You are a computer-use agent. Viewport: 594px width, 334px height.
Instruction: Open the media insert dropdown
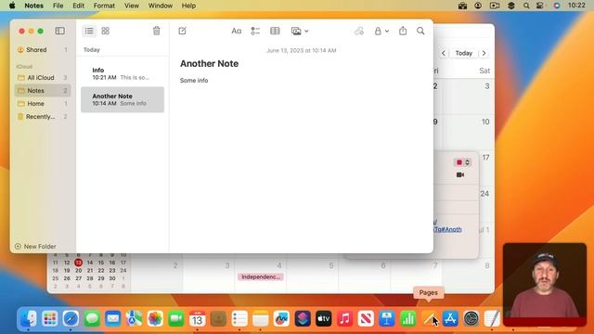point(300,31)
